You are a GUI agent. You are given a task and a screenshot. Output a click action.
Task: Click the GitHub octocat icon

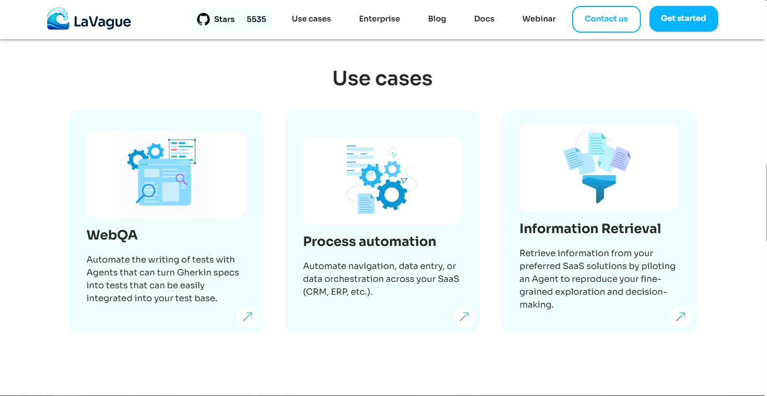coord(203,19)
